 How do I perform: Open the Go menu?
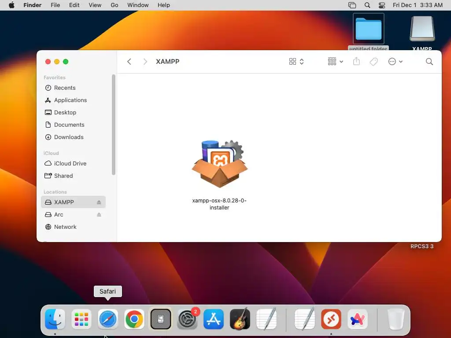pyautogui.click(x=115, y=5)
